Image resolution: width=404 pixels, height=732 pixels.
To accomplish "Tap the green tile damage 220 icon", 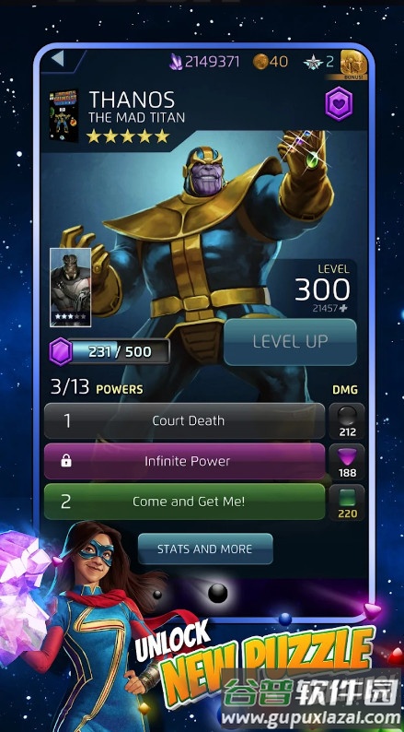I will (x=347, y=502).
